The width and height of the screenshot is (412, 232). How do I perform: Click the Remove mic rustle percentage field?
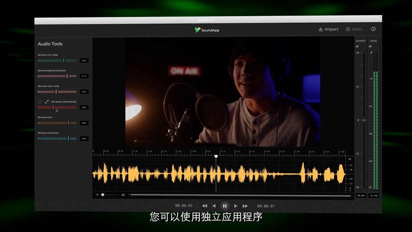pos(84,61)
